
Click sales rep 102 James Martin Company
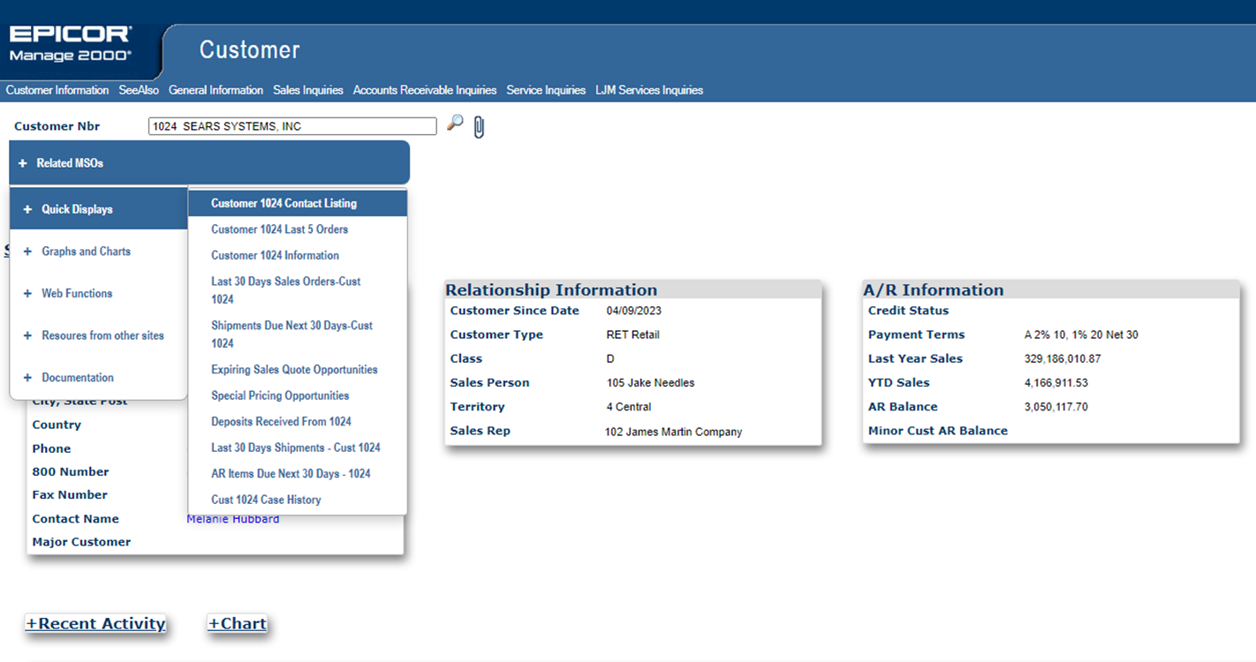(x=673, y=432)
